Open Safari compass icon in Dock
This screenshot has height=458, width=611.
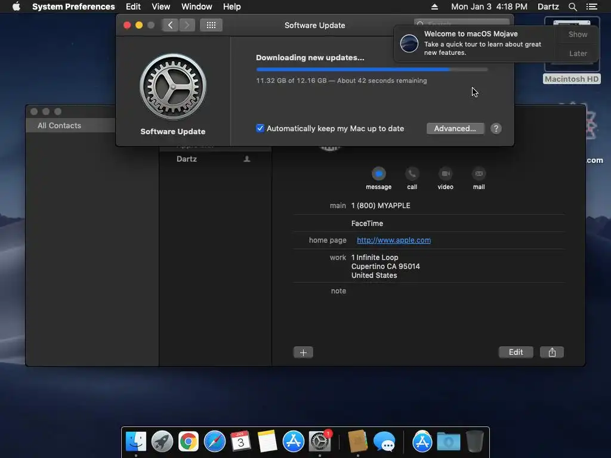coord(215,441)
